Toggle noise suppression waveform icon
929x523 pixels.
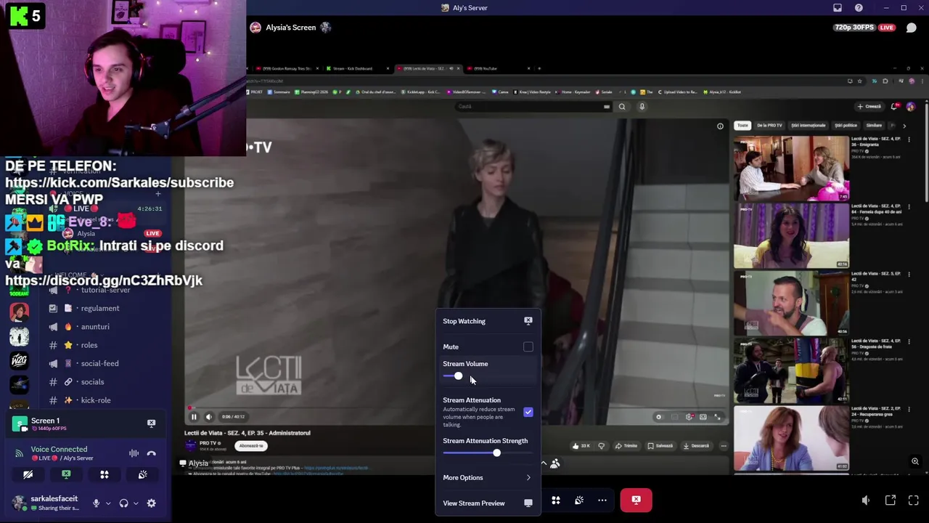[134, 454]
